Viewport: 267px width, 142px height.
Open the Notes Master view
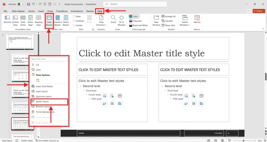click(x=66, y=20)
